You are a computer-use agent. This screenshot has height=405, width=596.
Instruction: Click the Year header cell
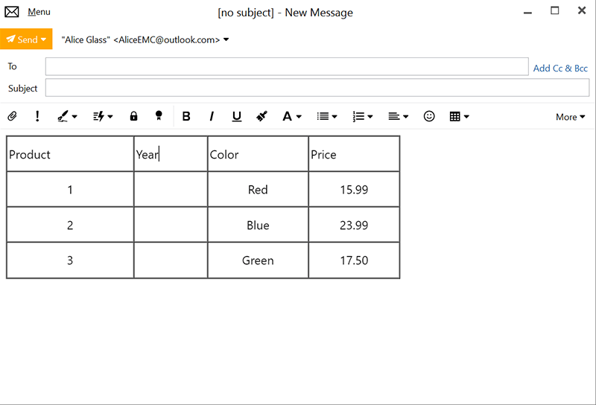tap(171, 154)
